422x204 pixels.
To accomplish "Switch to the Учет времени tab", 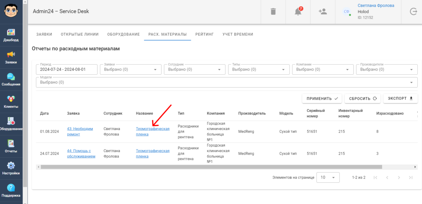I will (x=238, y=34).
